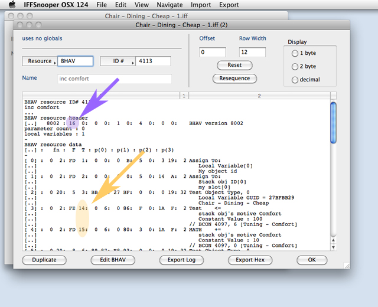Click column header 2 in listing
The width and height of the screenshot is (378, 307).
pyautogui.click(x=259, y=96)
